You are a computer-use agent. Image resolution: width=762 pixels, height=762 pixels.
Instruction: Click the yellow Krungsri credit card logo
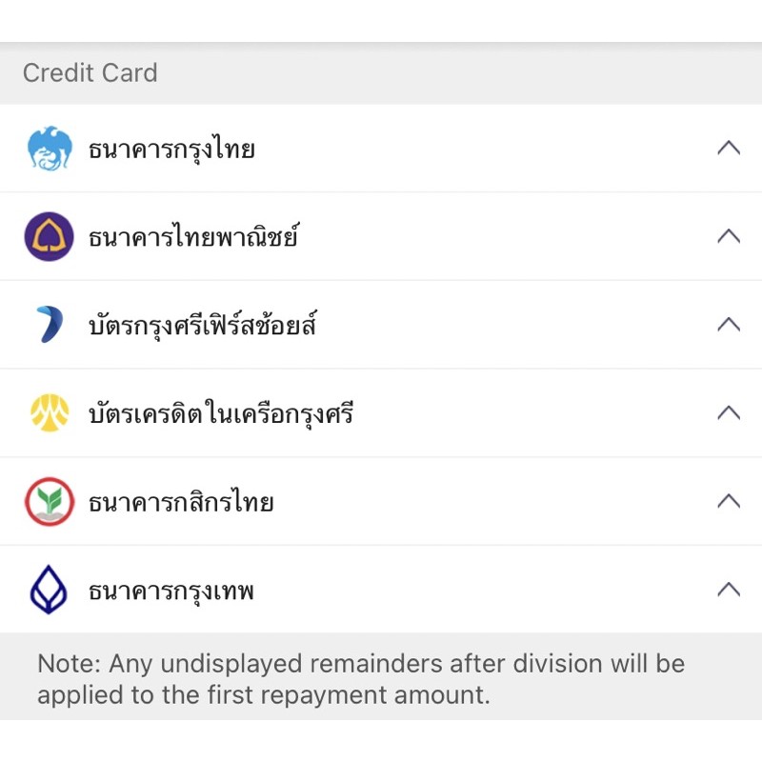(x=49, y=413)
